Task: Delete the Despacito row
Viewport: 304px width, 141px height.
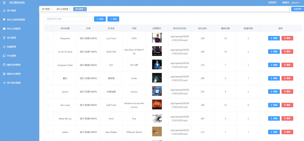Action: (x=287, y=38)
